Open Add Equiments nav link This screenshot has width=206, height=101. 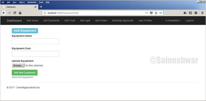51,21
